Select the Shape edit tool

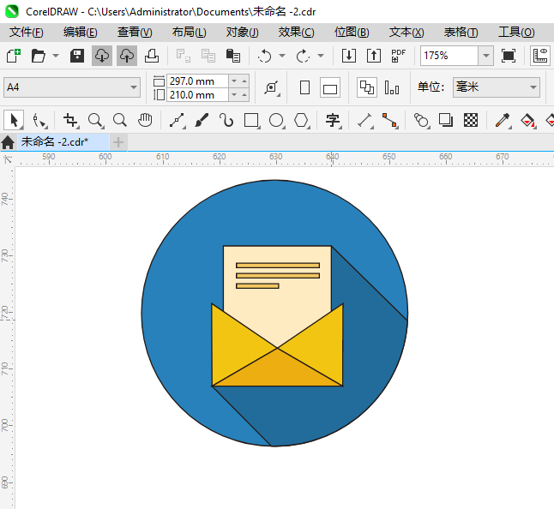click(39, 120)
